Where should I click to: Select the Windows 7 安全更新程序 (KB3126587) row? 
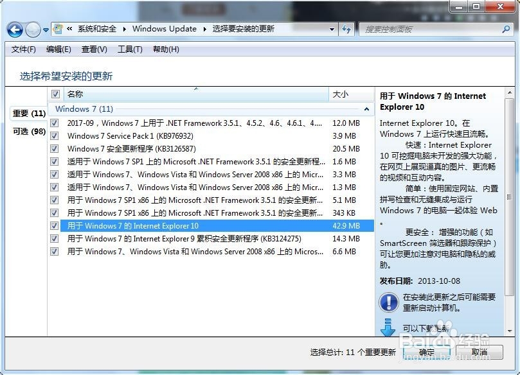pyautogui.click(x=211, y=149)
